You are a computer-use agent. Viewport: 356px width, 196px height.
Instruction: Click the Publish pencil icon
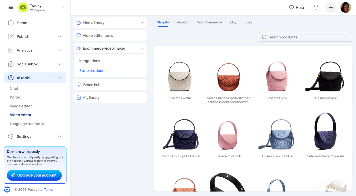[x=11, y=36]
